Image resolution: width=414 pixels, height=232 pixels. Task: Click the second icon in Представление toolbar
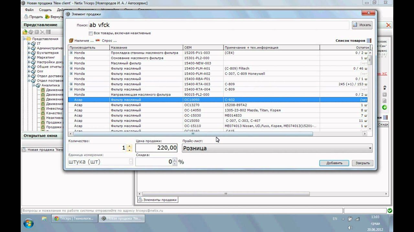pos(31,32)
